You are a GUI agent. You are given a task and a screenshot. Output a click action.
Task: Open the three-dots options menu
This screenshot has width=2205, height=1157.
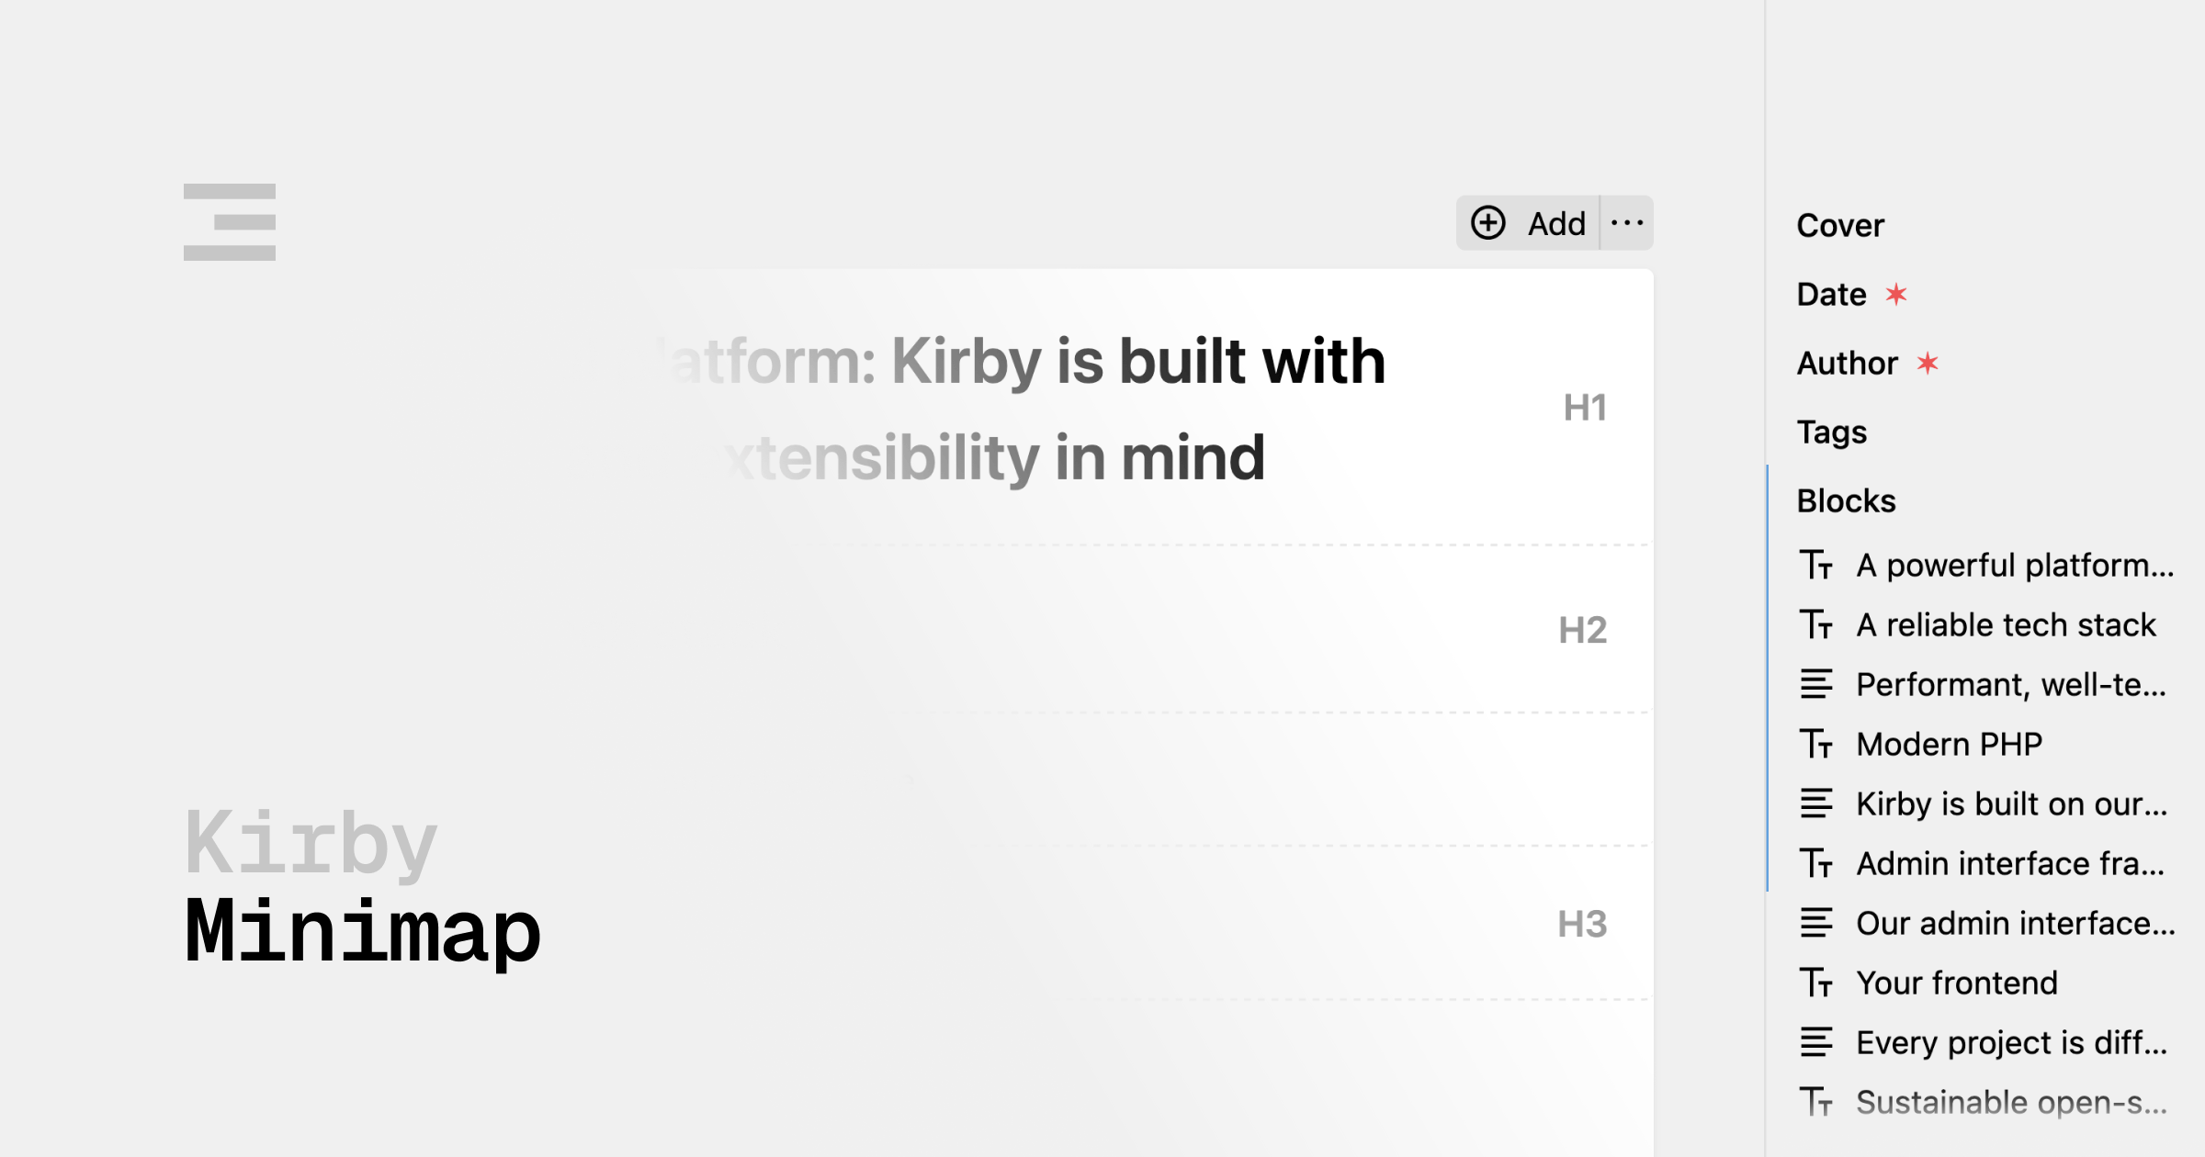[x=1627, y=223]
